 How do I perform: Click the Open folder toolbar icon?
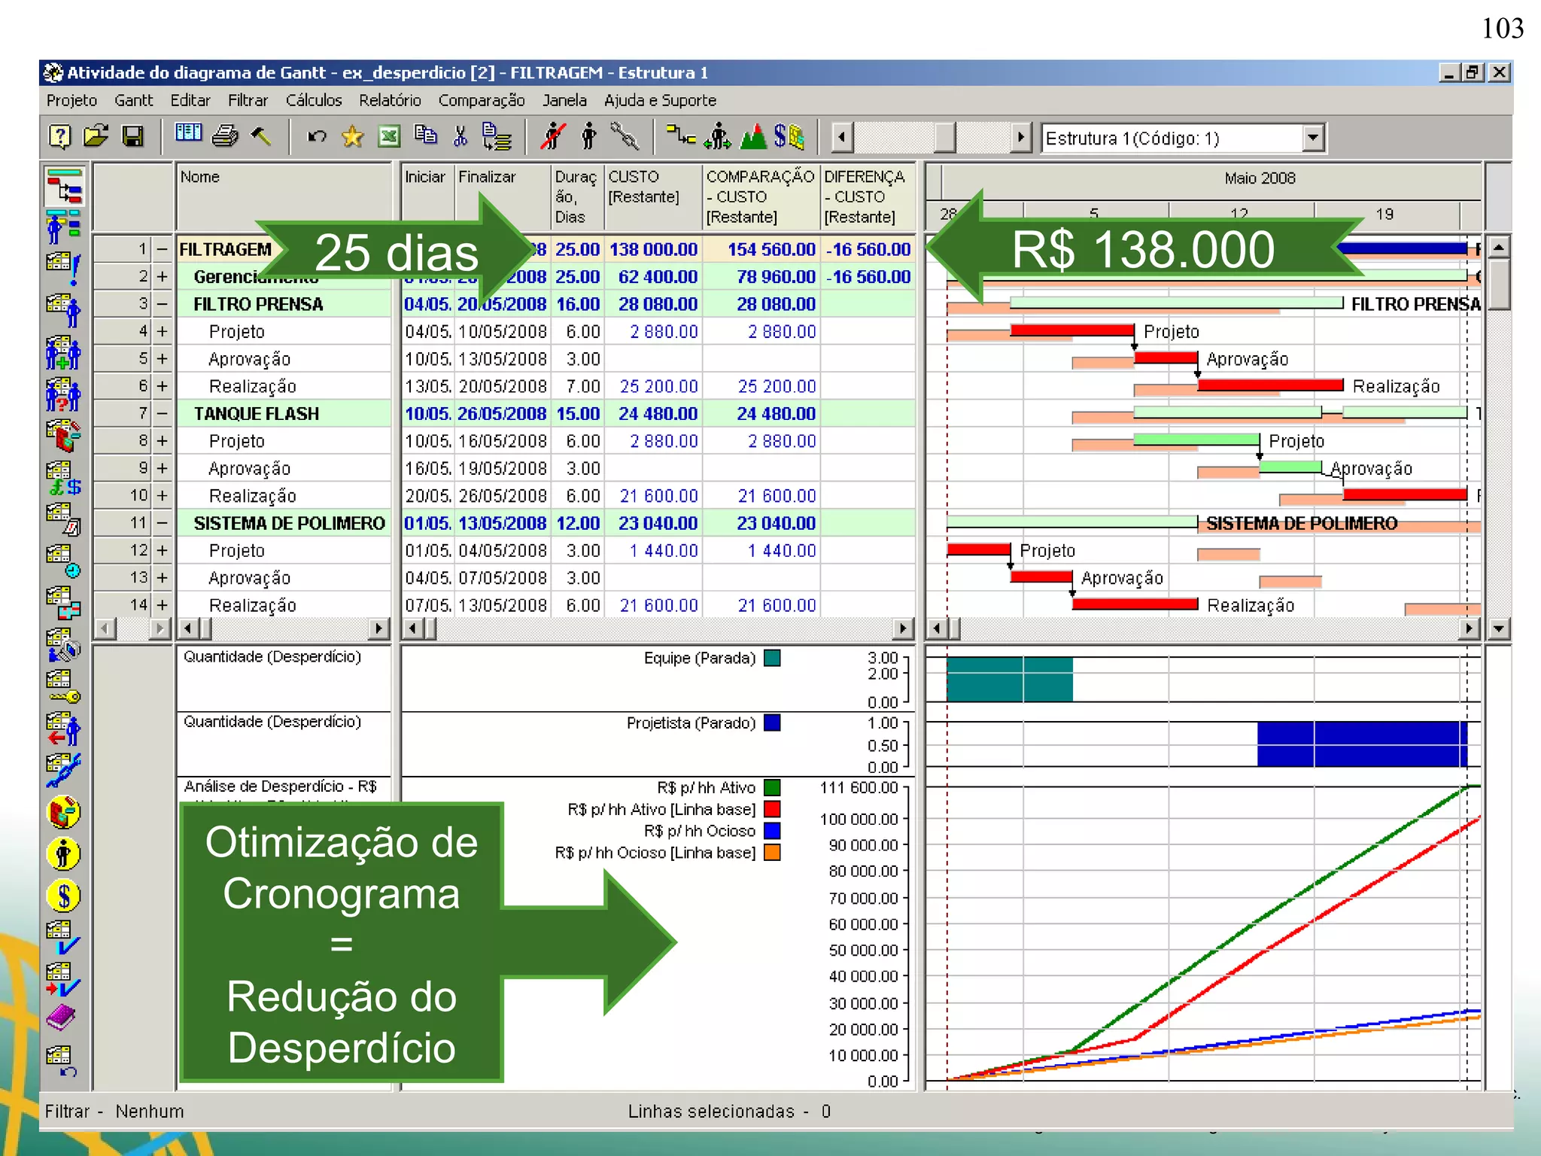96,136
